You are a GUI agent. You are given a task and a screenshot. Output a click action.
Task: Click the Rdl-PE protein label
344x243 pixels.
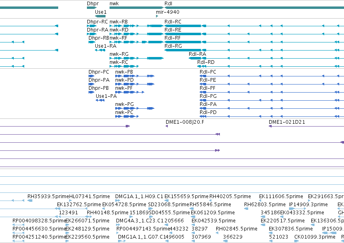[208, 80]
